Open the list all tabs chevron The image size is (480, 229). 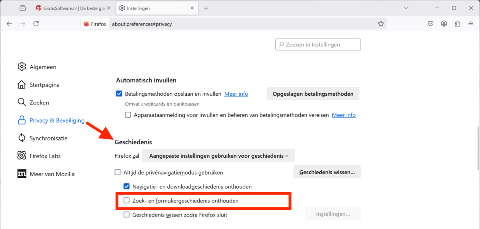coord(406,8)
